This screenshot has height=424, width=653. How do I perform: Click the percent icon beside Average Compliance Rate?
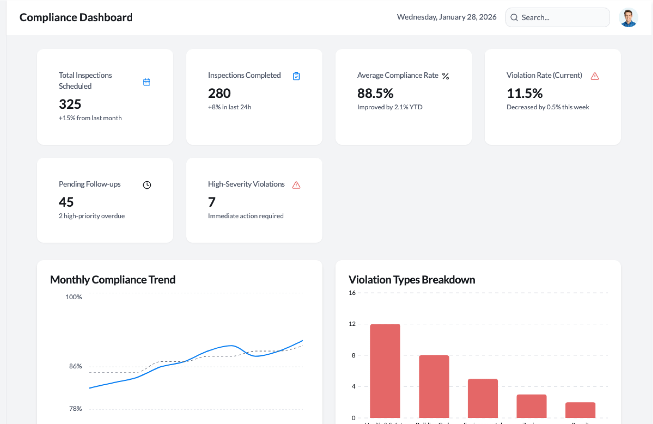[x=446, y=76]
